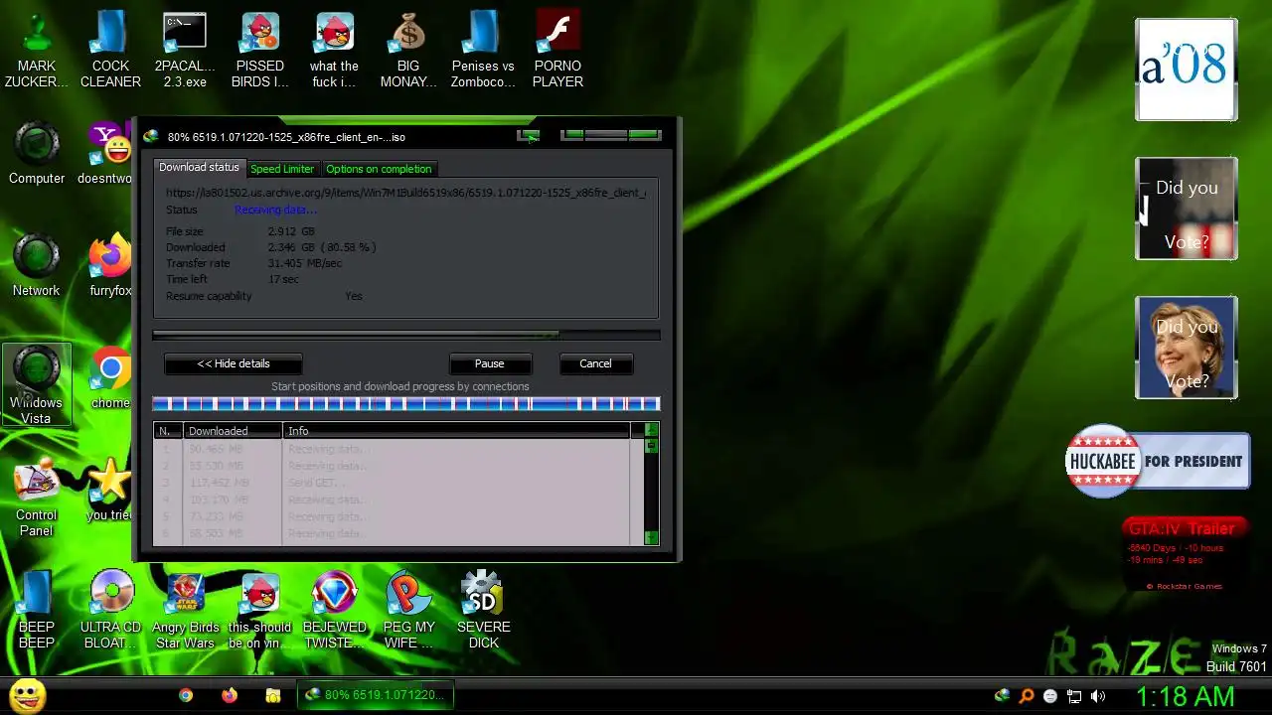
Task: Click the 'Receiving data...' status text
Action: pyautogui.click(x=275, y=210)
